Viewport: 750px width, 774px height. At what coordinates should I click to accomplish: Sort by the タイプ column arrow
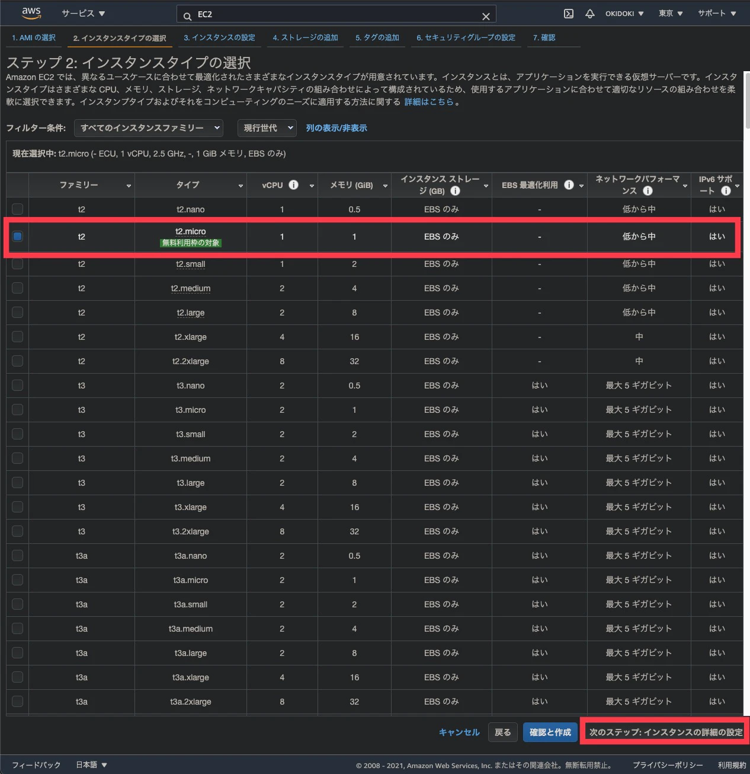[241, 186]
